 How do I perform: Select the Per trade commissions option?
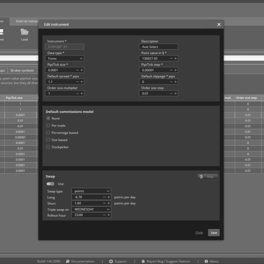(x=48, y=126)
